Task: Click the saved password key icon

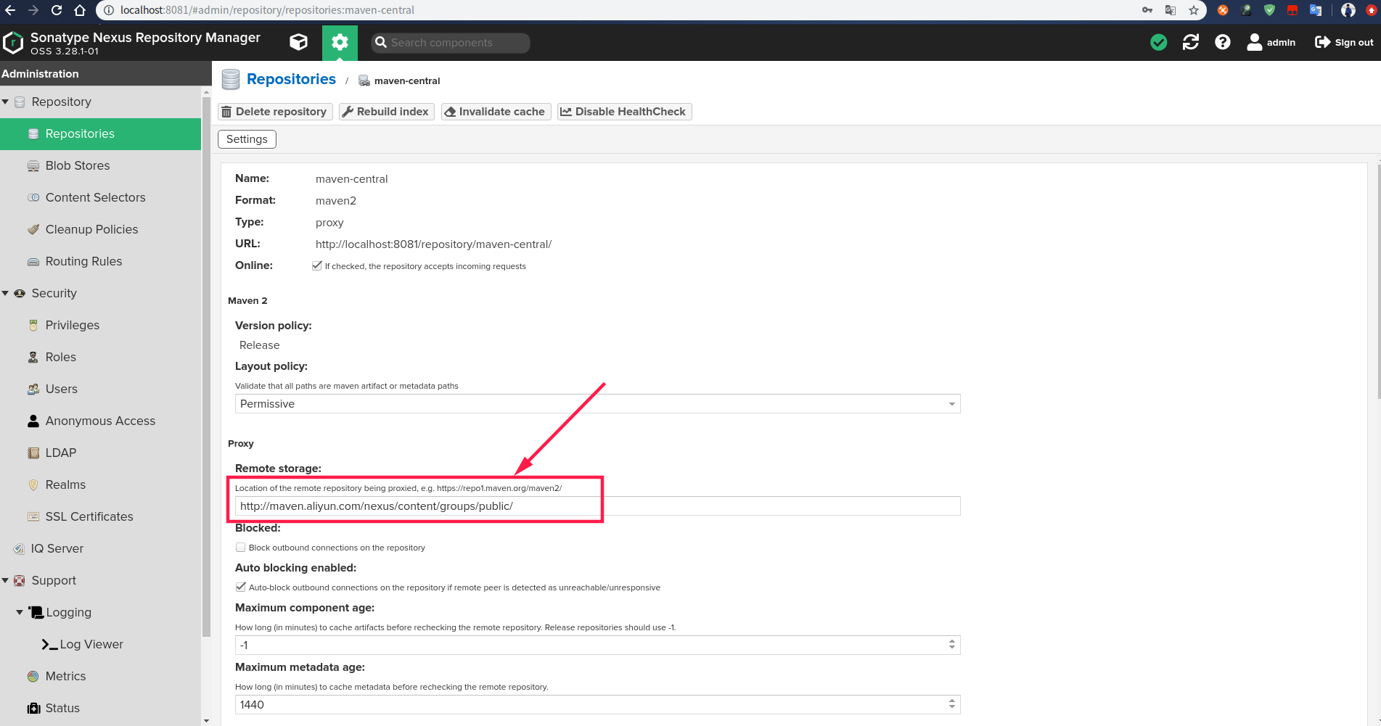Action: pyautogui.click(x=1147, y=10)
